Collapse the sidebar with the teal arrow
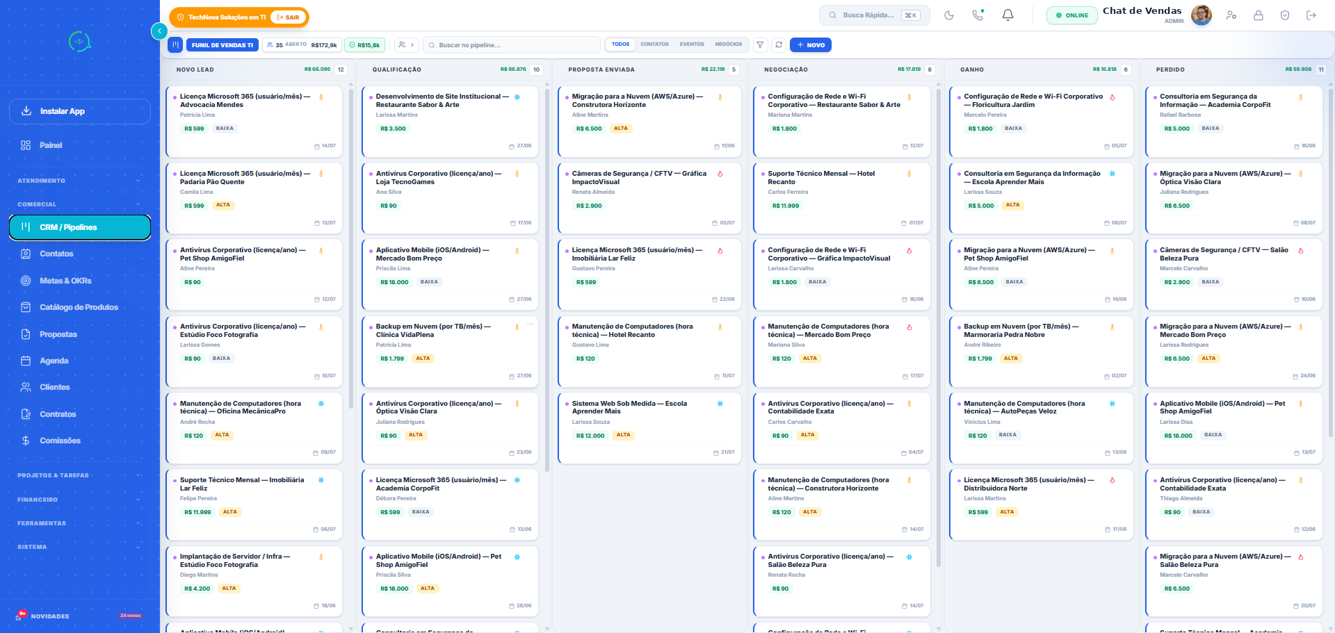The image size is (1335, 633). click(x=159, y=31)
